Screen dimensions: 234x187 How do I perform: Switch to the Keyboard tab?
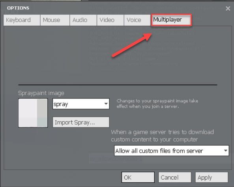tap(22, 20)
